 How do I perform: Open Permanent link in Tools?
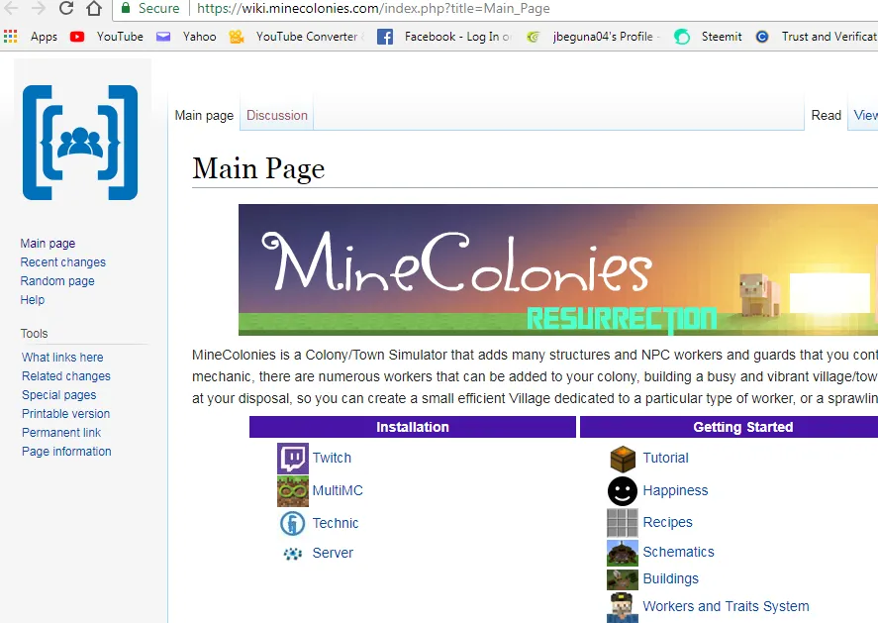click(x=61, y=433)
